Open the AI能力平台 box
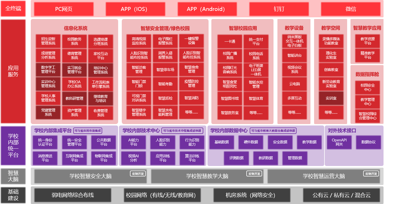 click(x=134, y=142)
